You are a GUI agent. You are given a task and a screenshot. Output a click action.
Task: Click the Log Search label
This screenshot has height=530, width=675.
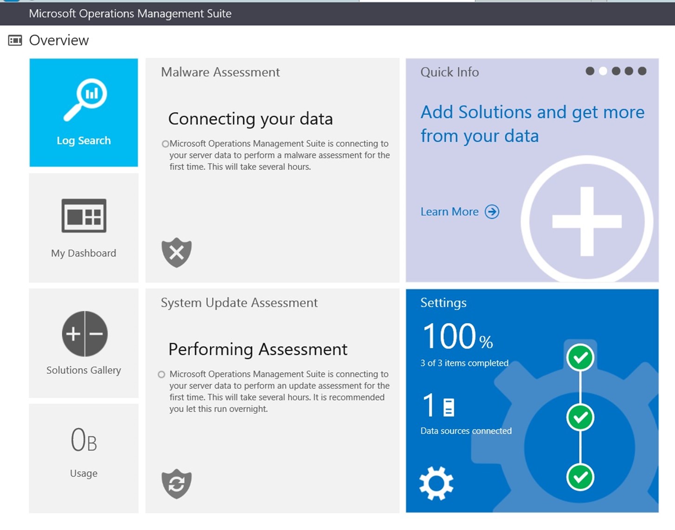pyautogui.click(x=84, y=141)
